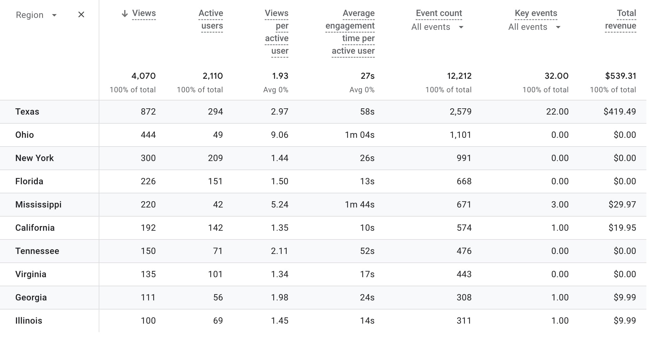Sort table by Views column header
The width and height of the screenshot is (653, 339).
[x=144, y=13]
